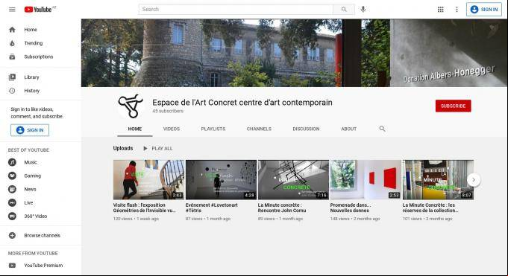Viewport: 508px width, 276px height.
Task: Click the search magnifier button
Action: click(x=344, y=10)
